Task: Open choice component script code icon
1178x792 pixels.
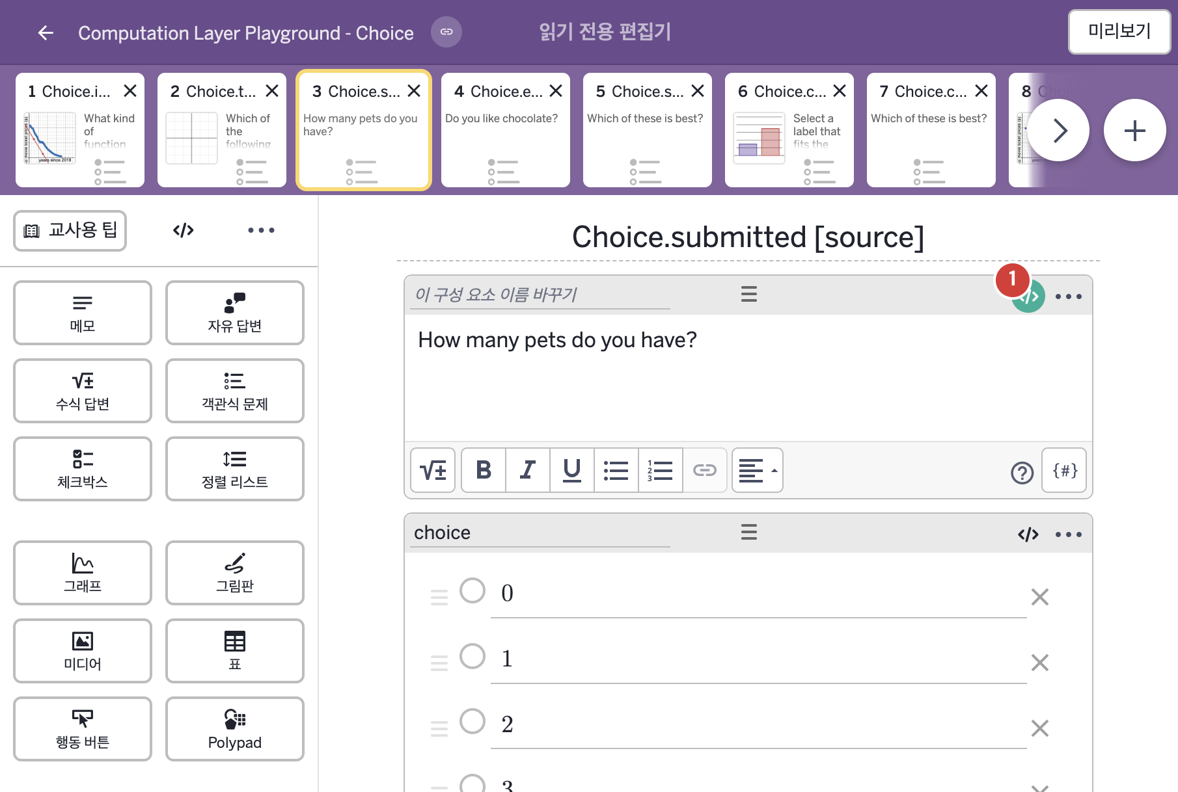Action: (1028, 535)
